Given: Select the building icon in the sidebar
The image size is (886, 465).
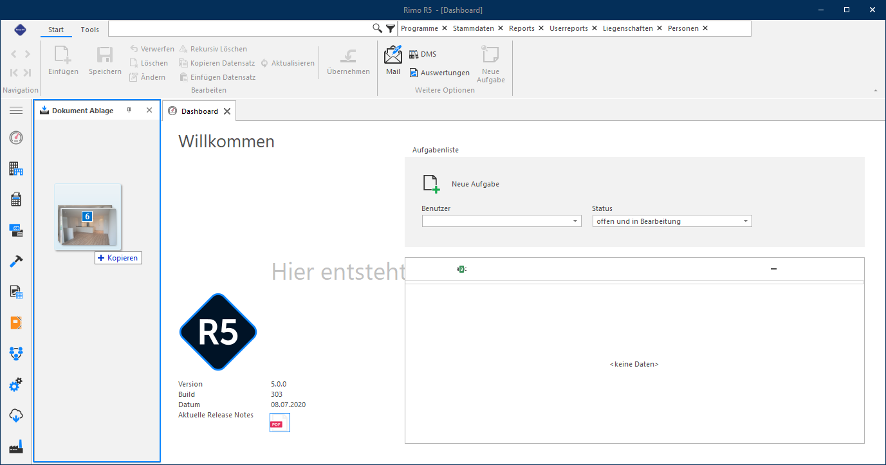Looking at the screenshot, I should 16,169.
